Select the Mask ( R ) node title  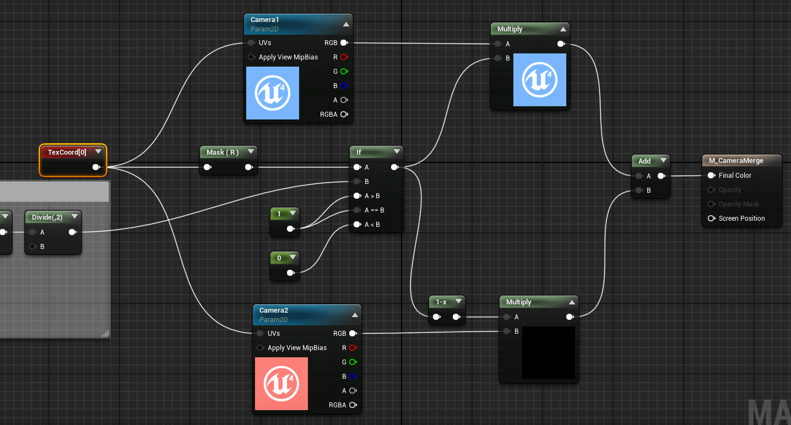(223, 152)
